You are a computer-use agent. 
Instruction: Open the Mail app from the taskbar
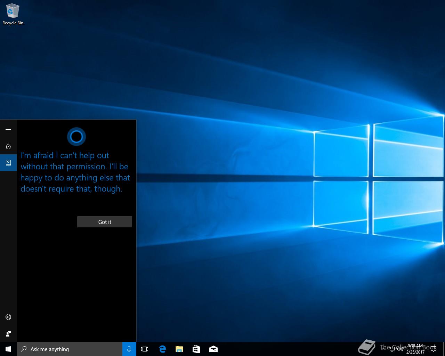click(x=213, y=349)
